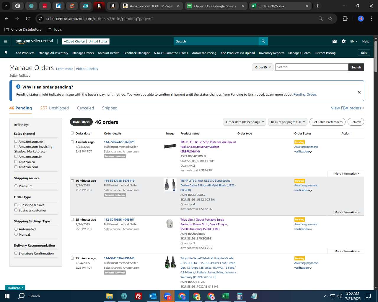Open Results per page dropdown
Viewport: 378px width, 302px height.
pyautogui.click(x=288, y=122)
